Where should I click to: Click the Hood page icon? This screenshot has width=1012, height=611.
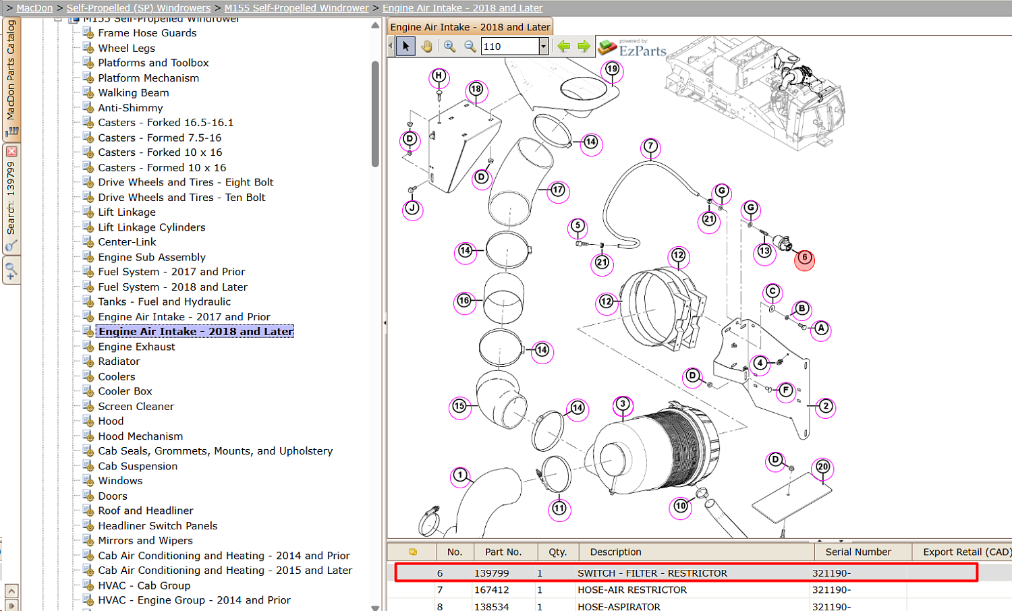pos(88,421)
